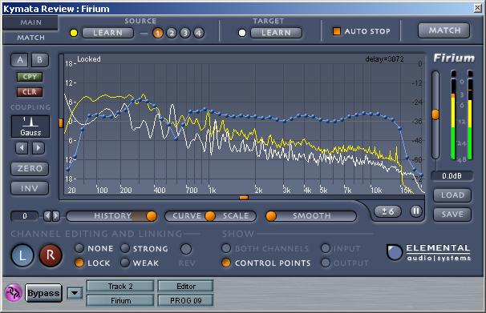Click the right level meter
The image size is (486, 313).
pos(470,115)
